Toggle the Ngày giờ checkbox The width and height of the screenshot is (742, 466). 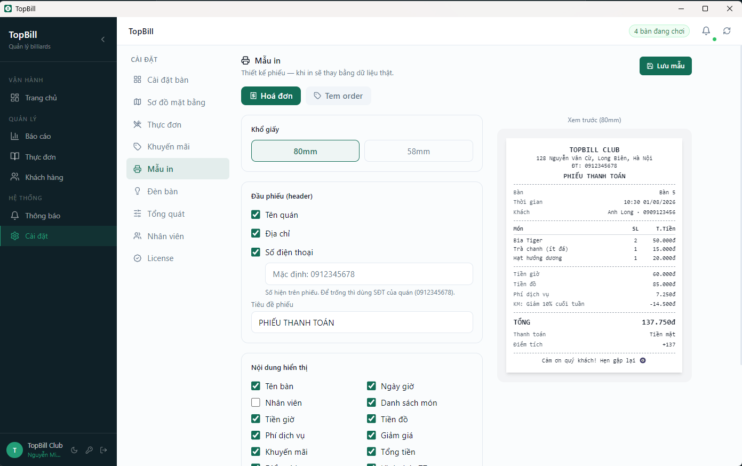click(371, 386)
